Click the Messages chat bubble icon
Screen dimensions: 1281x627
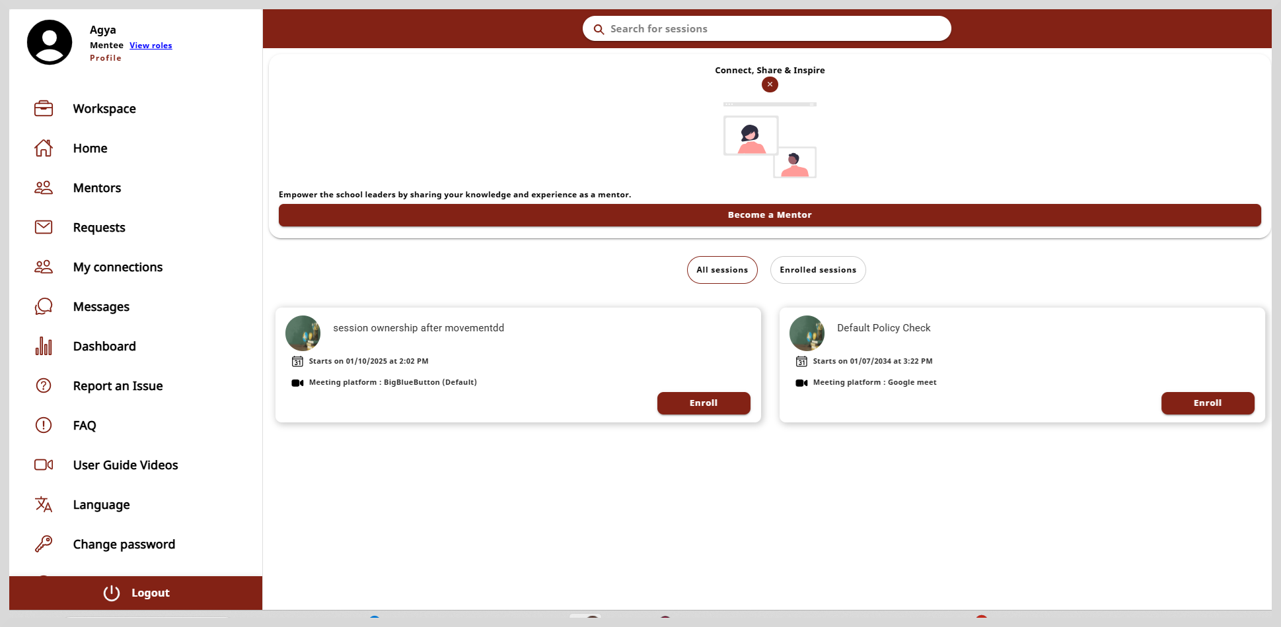click(x=44, y=306)
